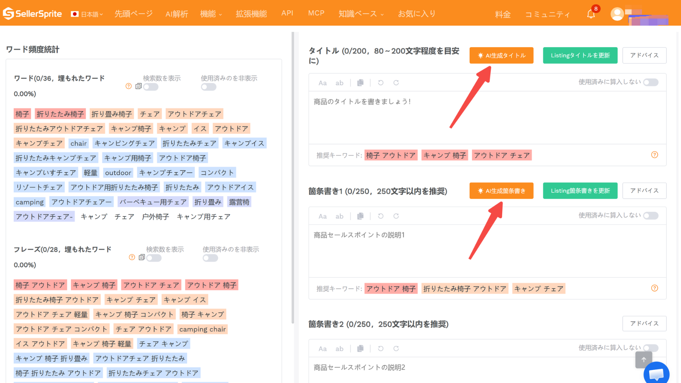Toggle 使用済みに算入しない for 箇条書き1

pos(650,216)
